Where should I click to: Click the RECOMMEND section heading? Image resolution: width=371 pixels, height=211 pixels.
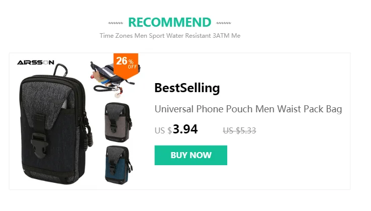(169, 23)
